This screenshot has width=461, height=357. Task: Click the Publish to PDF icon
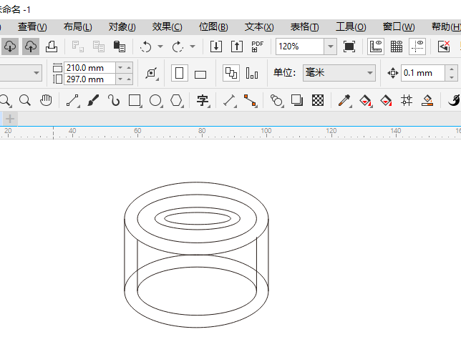click(258, 47)
